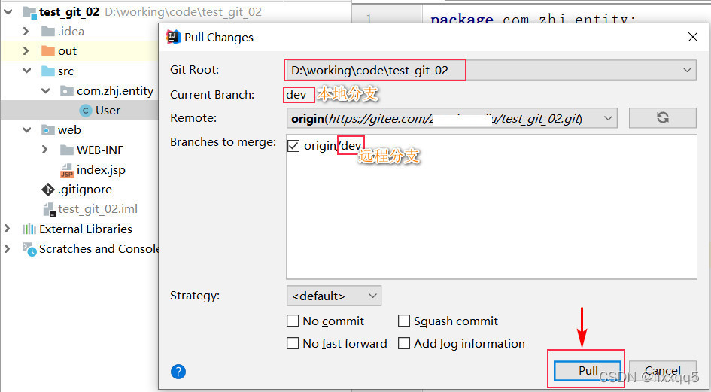Click inside the Branches to merge list
The height and width of the screenshot is (392, 711).
491,206
